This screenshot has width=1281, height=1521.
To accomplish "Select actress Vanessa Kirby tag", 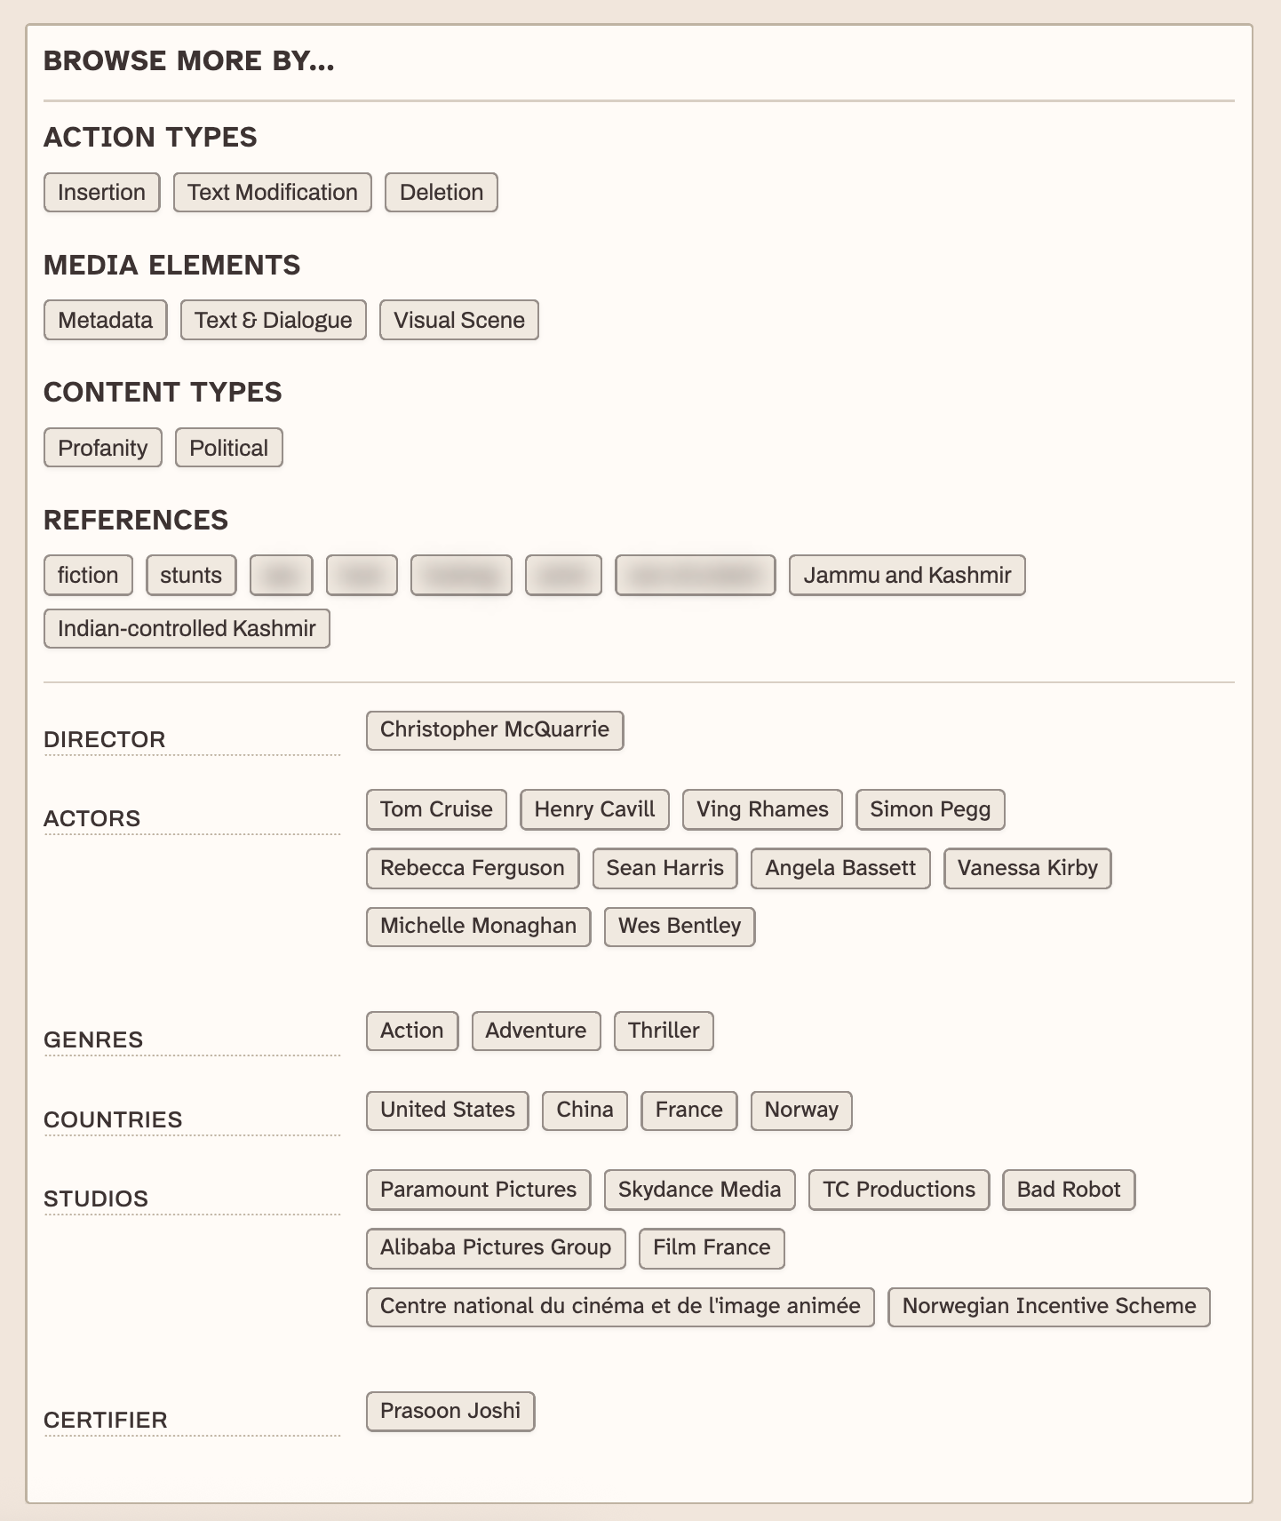I will click(x=1026, y=868).
